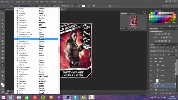Select the Zoom tool
Image resolution: width=178 pixels, height=100 pixels.
click(3, 79)
